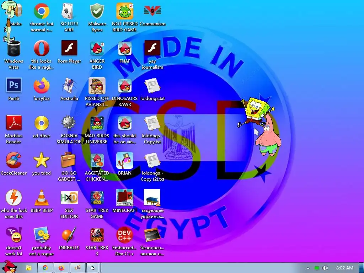
Task: Open the Australia spider solitaire icon
Action: pyautogui.click(x=69, y=86)
